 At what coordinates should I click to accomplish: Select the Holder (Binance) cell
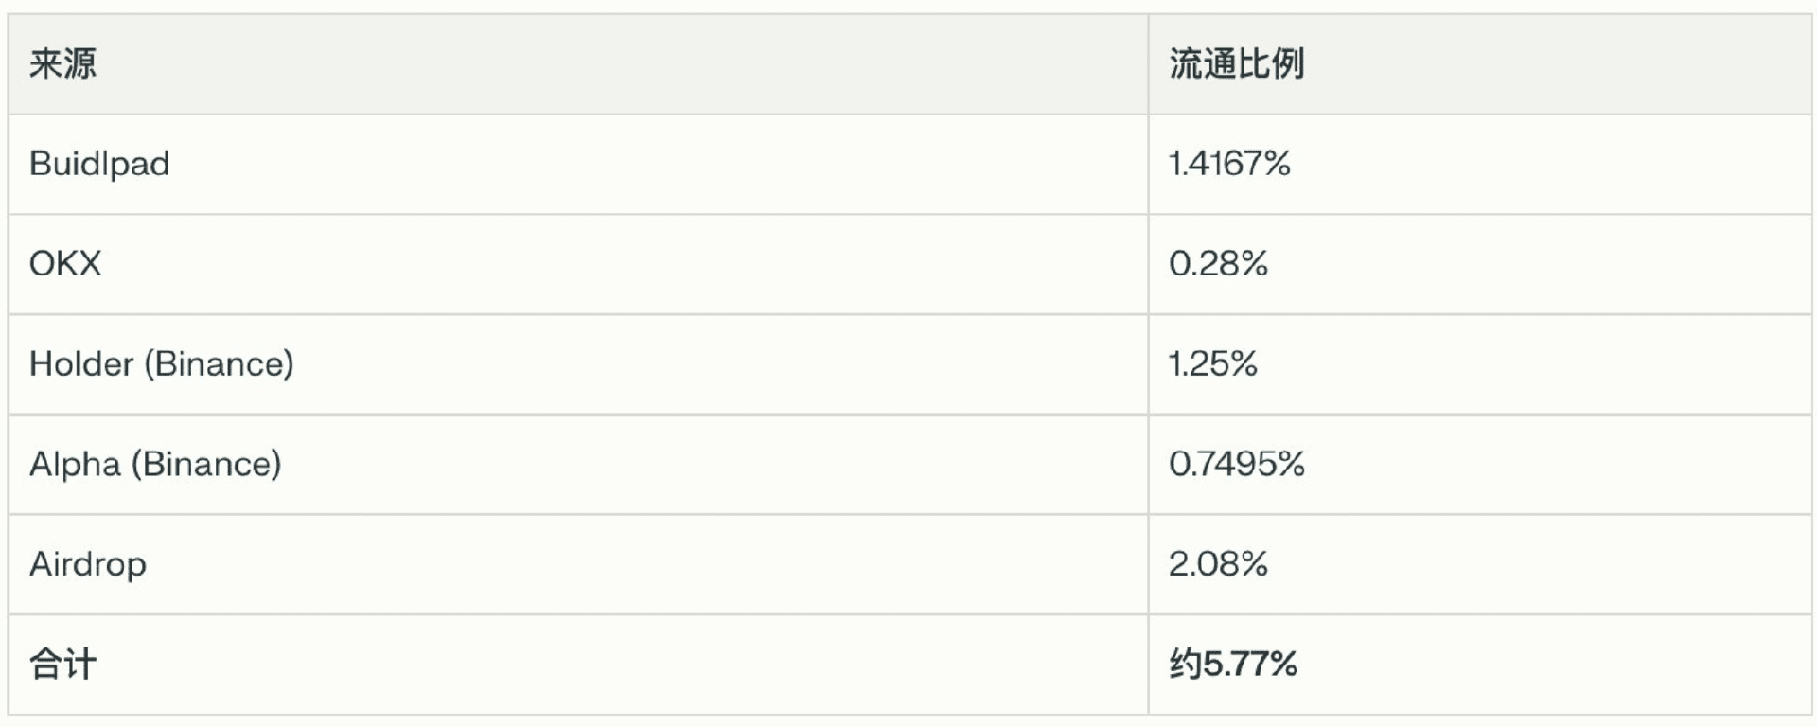(x=578, y=364)
